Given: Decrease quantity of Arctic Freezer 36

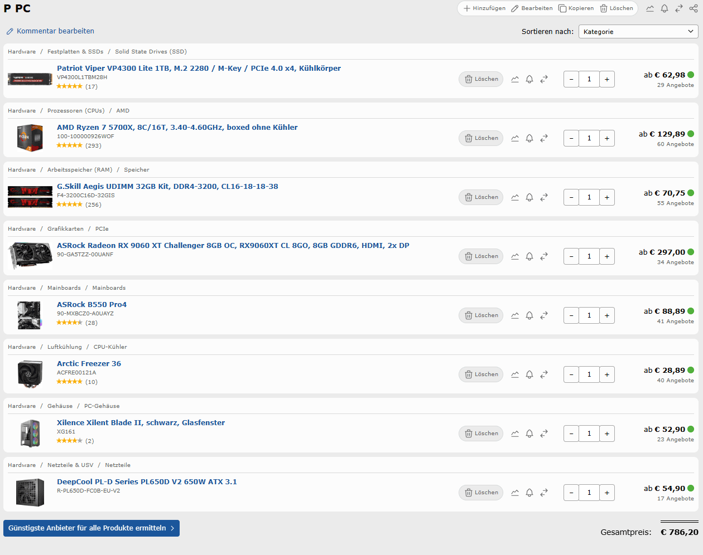Looking at the screenshot, I should pos(571,374).
